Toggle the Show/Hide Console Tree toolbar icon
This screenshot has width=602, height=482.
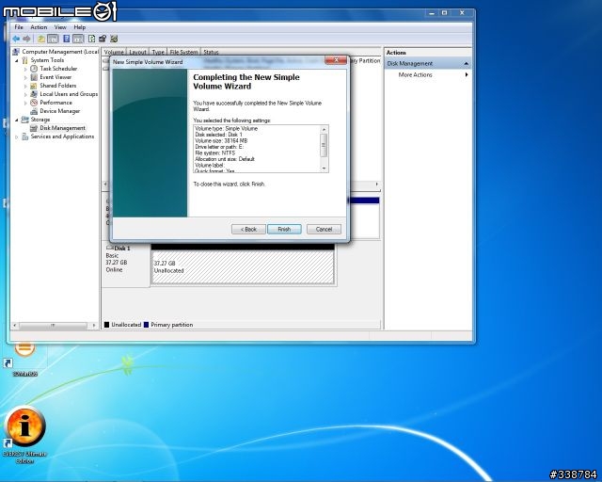53,39
